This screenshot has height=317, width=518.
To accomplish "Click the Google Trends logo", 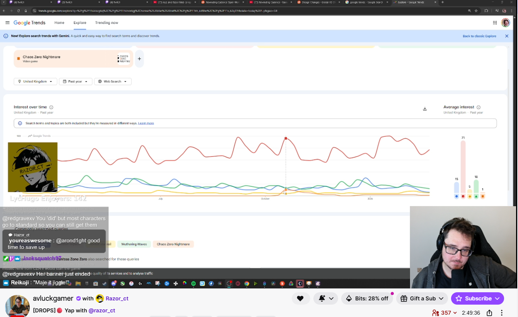I will coord(29,23).
